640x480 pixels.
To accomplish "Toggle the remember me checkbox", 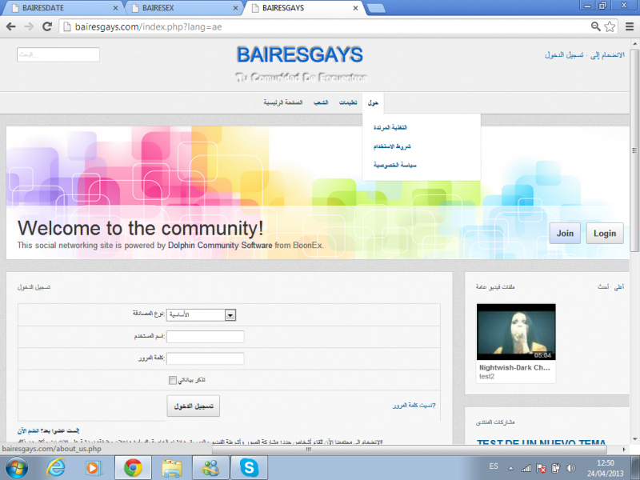I will [172, 381].
